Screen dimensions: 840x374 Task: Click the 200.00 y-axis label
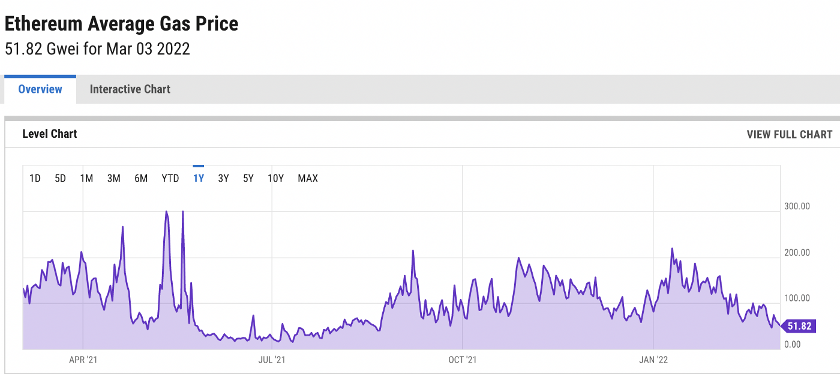pyautogui.click(x=797, y=252)
